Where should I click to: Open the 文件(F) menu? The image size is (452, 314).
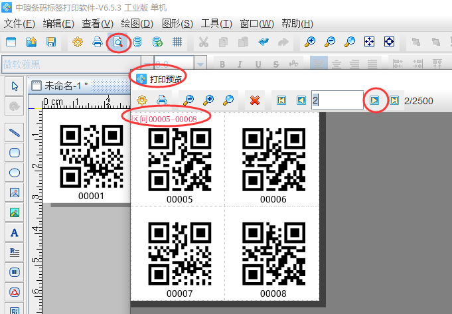pyautogui.click(x=19, y=24)
